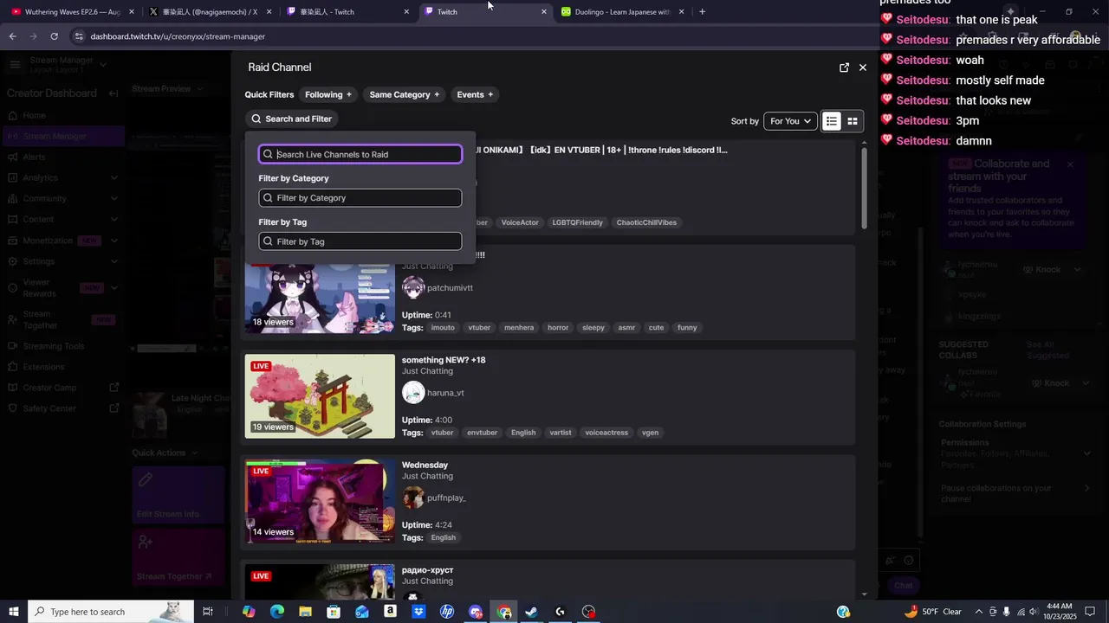
Task: Open the volume control in system tray
Action: coord(1034,612)
